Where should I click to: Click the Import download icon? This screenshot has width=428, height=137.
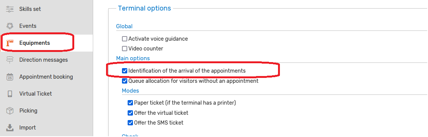pyautogui.click(x=10, y=128)
